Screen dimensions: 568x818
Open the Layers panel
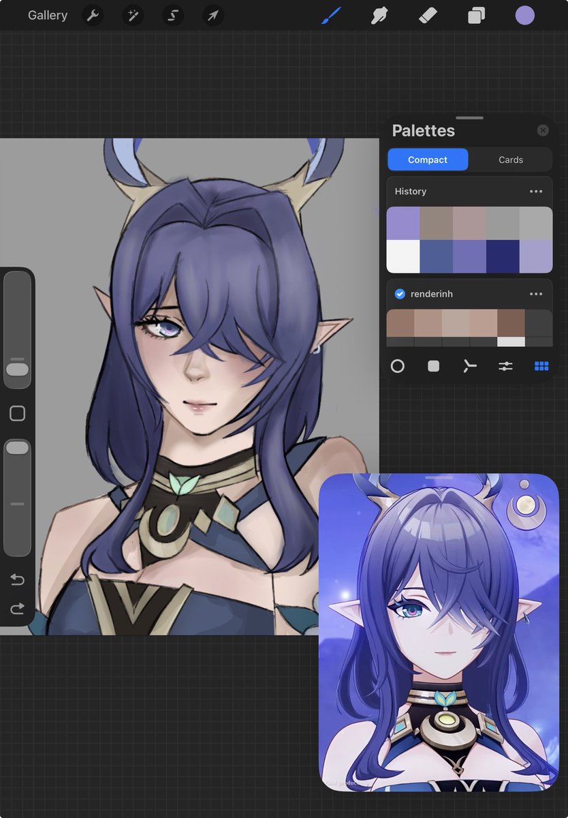476,15
